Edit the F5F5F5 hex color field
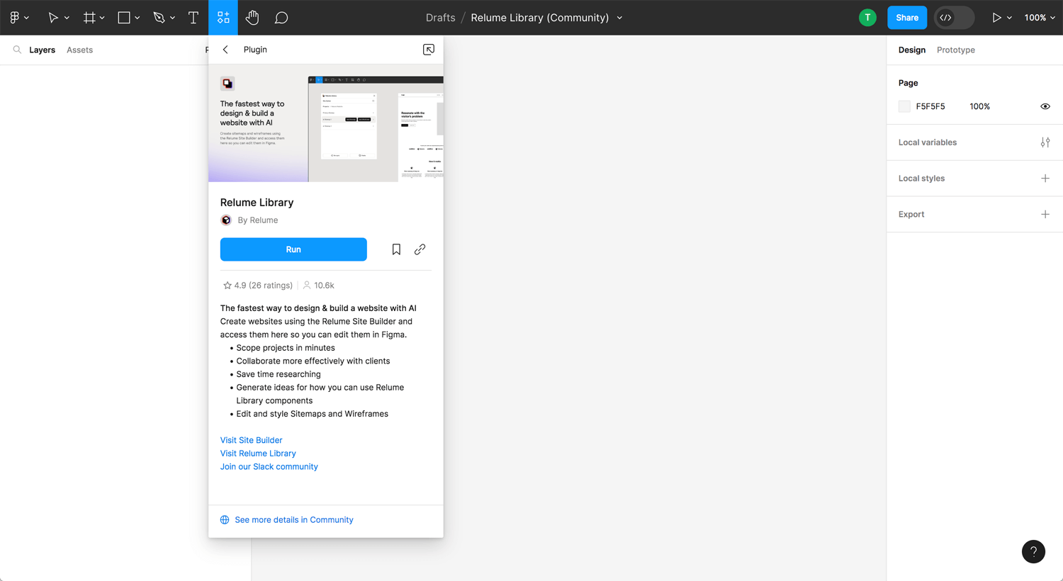 tap(930, 106)
